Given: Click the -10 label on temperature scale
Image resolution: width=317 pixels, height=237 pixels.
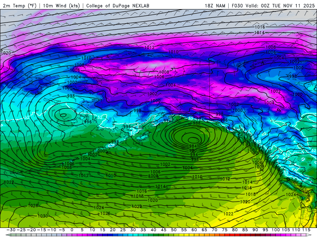Looking at the screenshot, I should (52, 230).
